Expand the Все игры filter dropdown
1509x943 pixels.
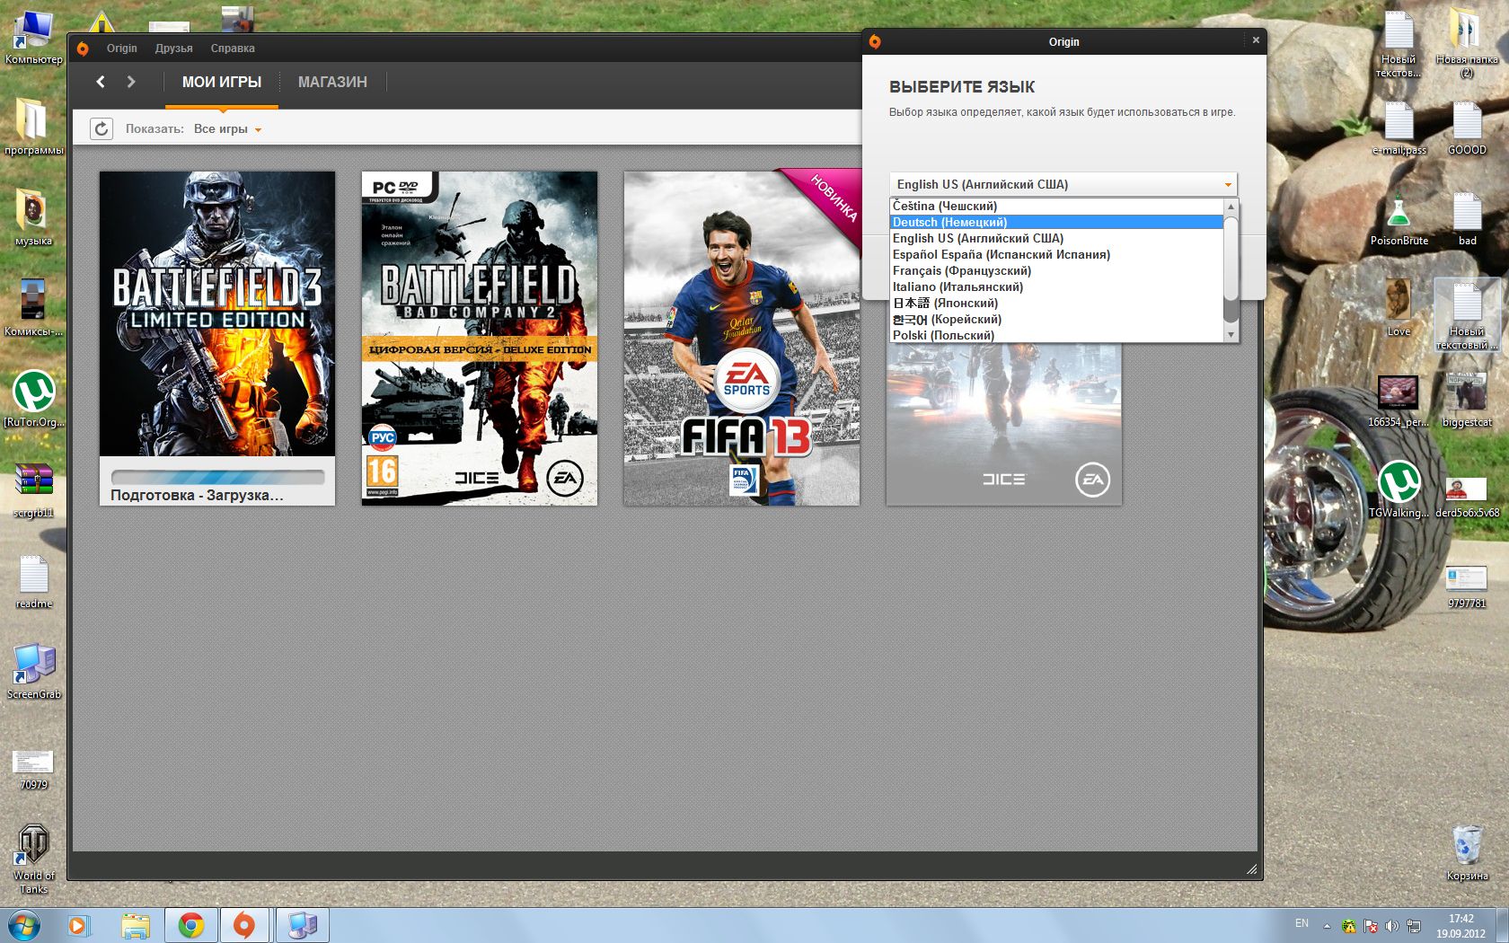[x=227, y=129]
